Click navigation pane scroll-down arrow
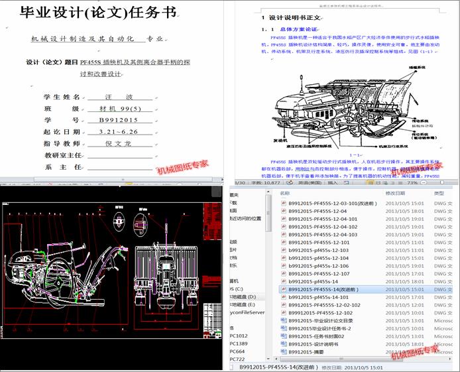 pos(268,359)
